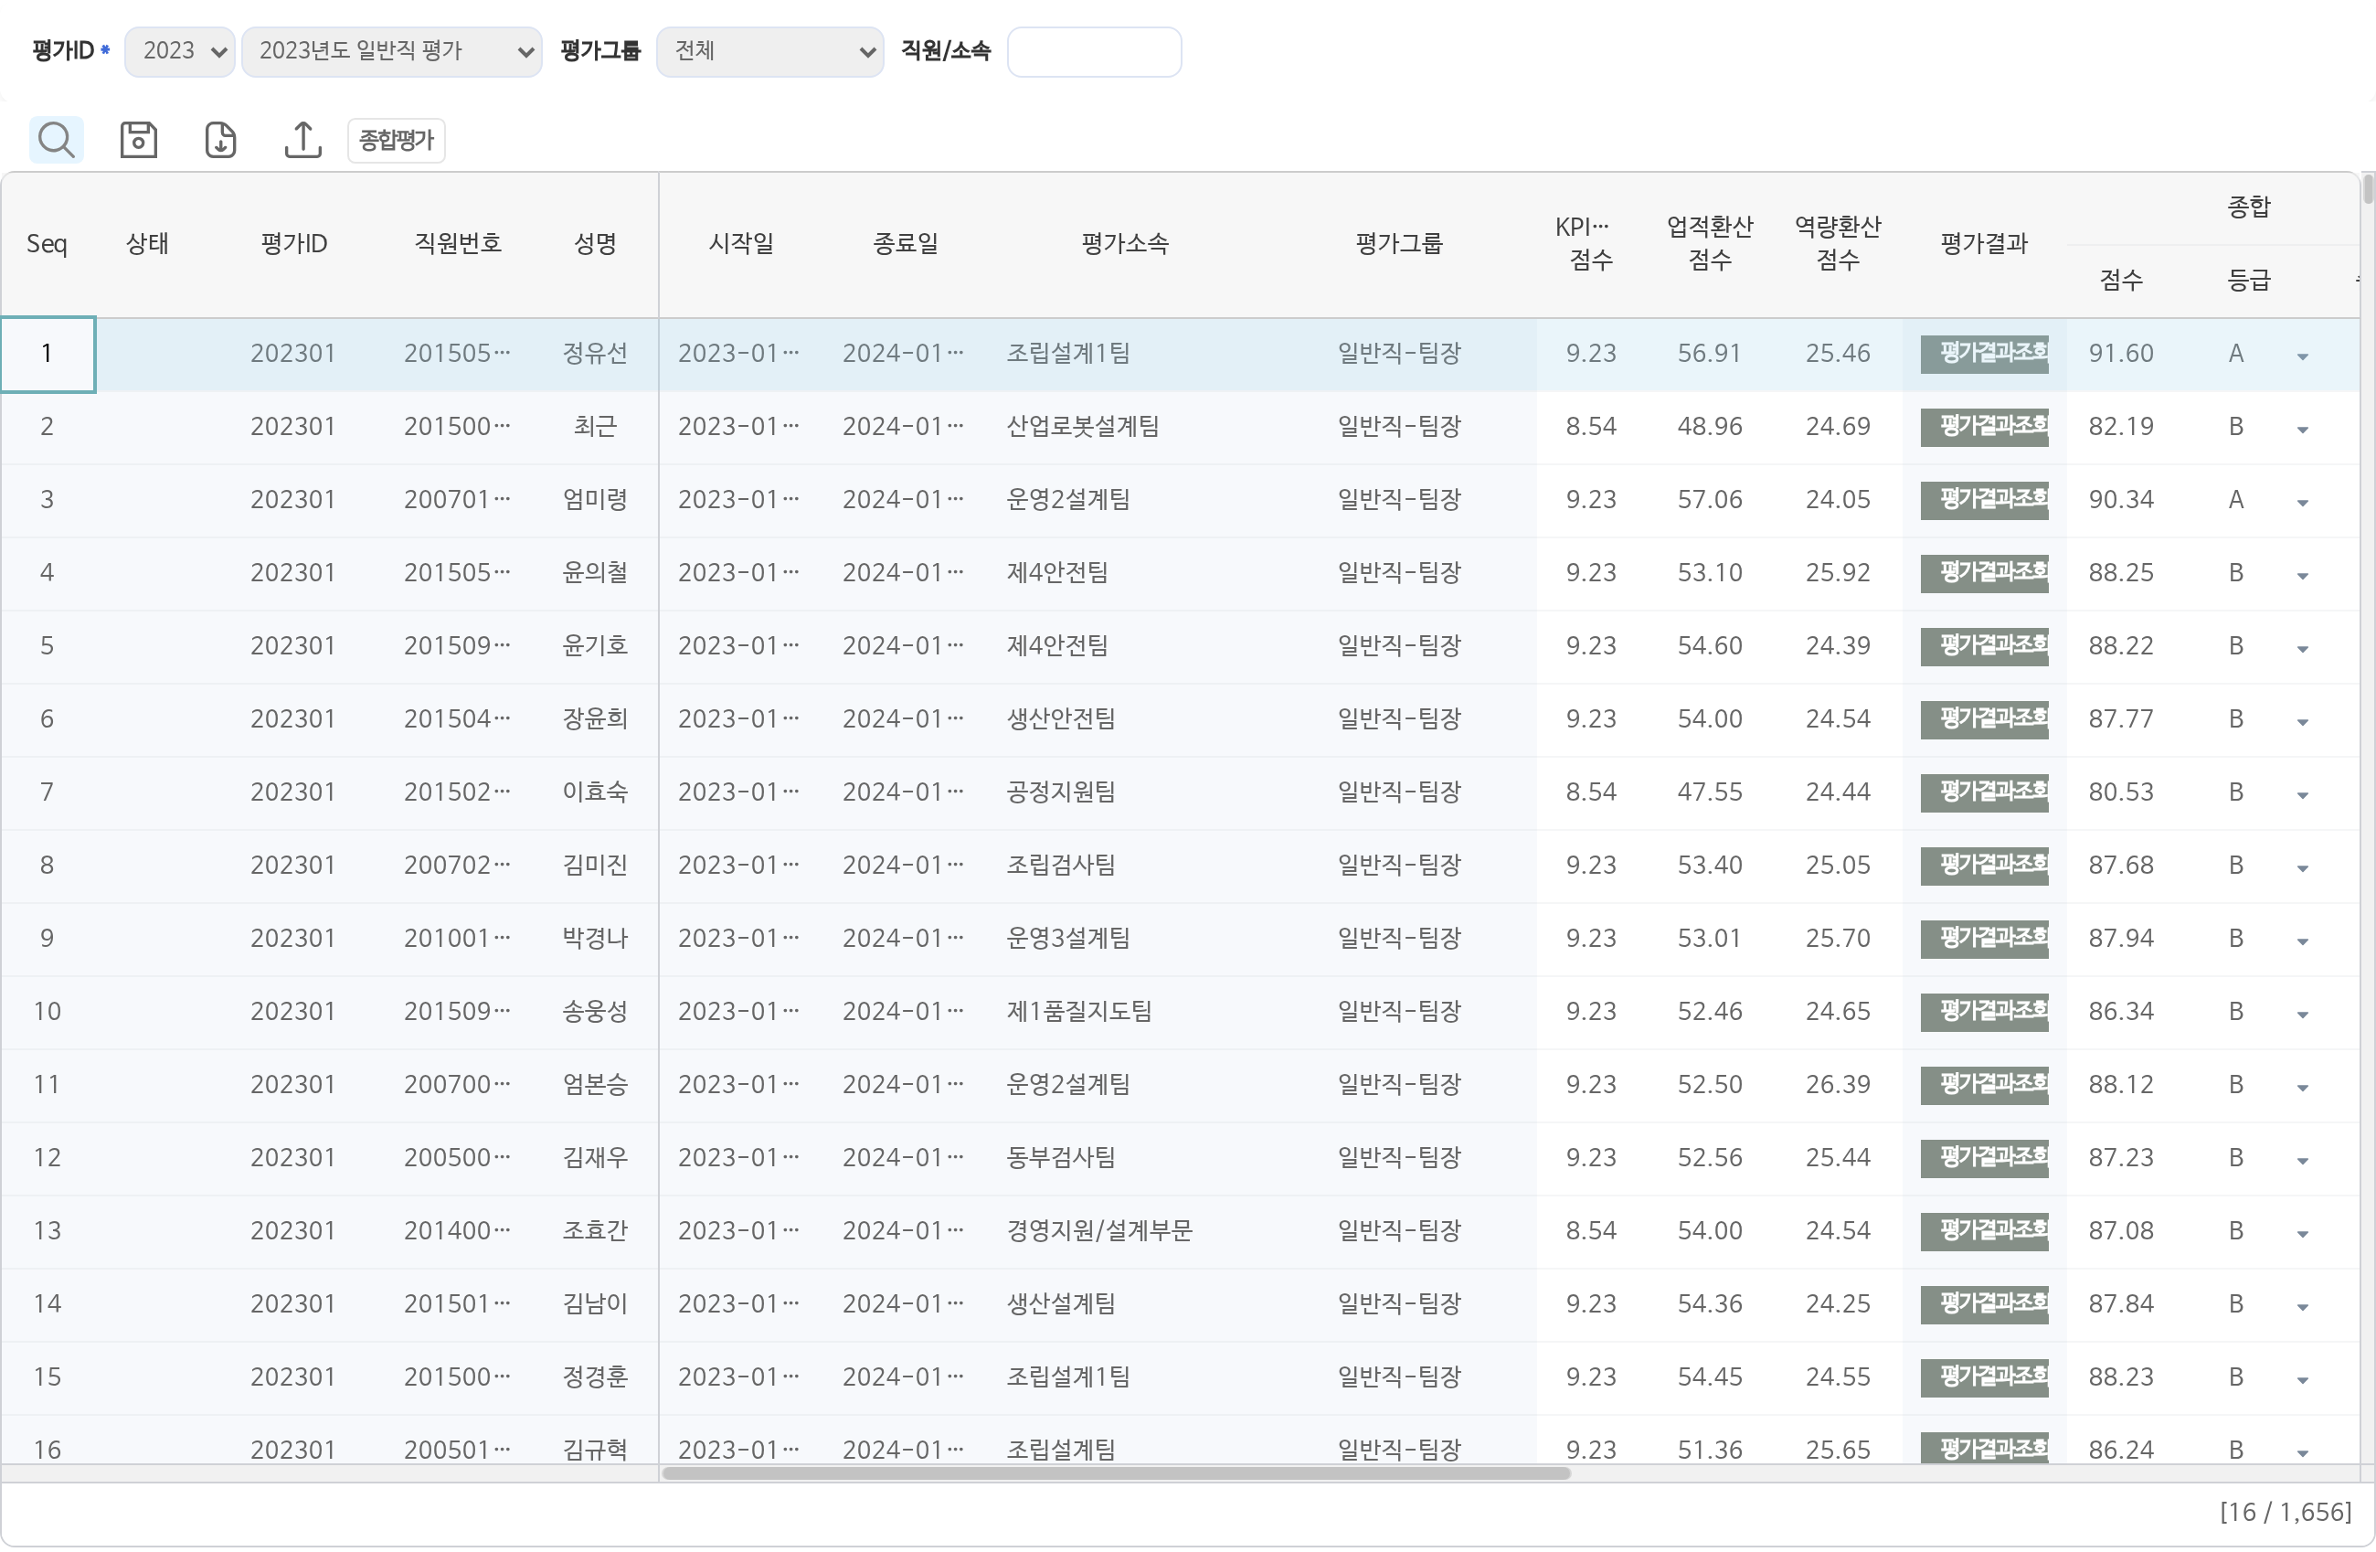Screen dimensions: 2376x1552
Task: Click the 종합평가 button
Action: pyautogui.click(x=397, y=140)
